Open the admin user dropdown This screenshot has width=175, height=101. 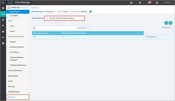pos(168,3)
